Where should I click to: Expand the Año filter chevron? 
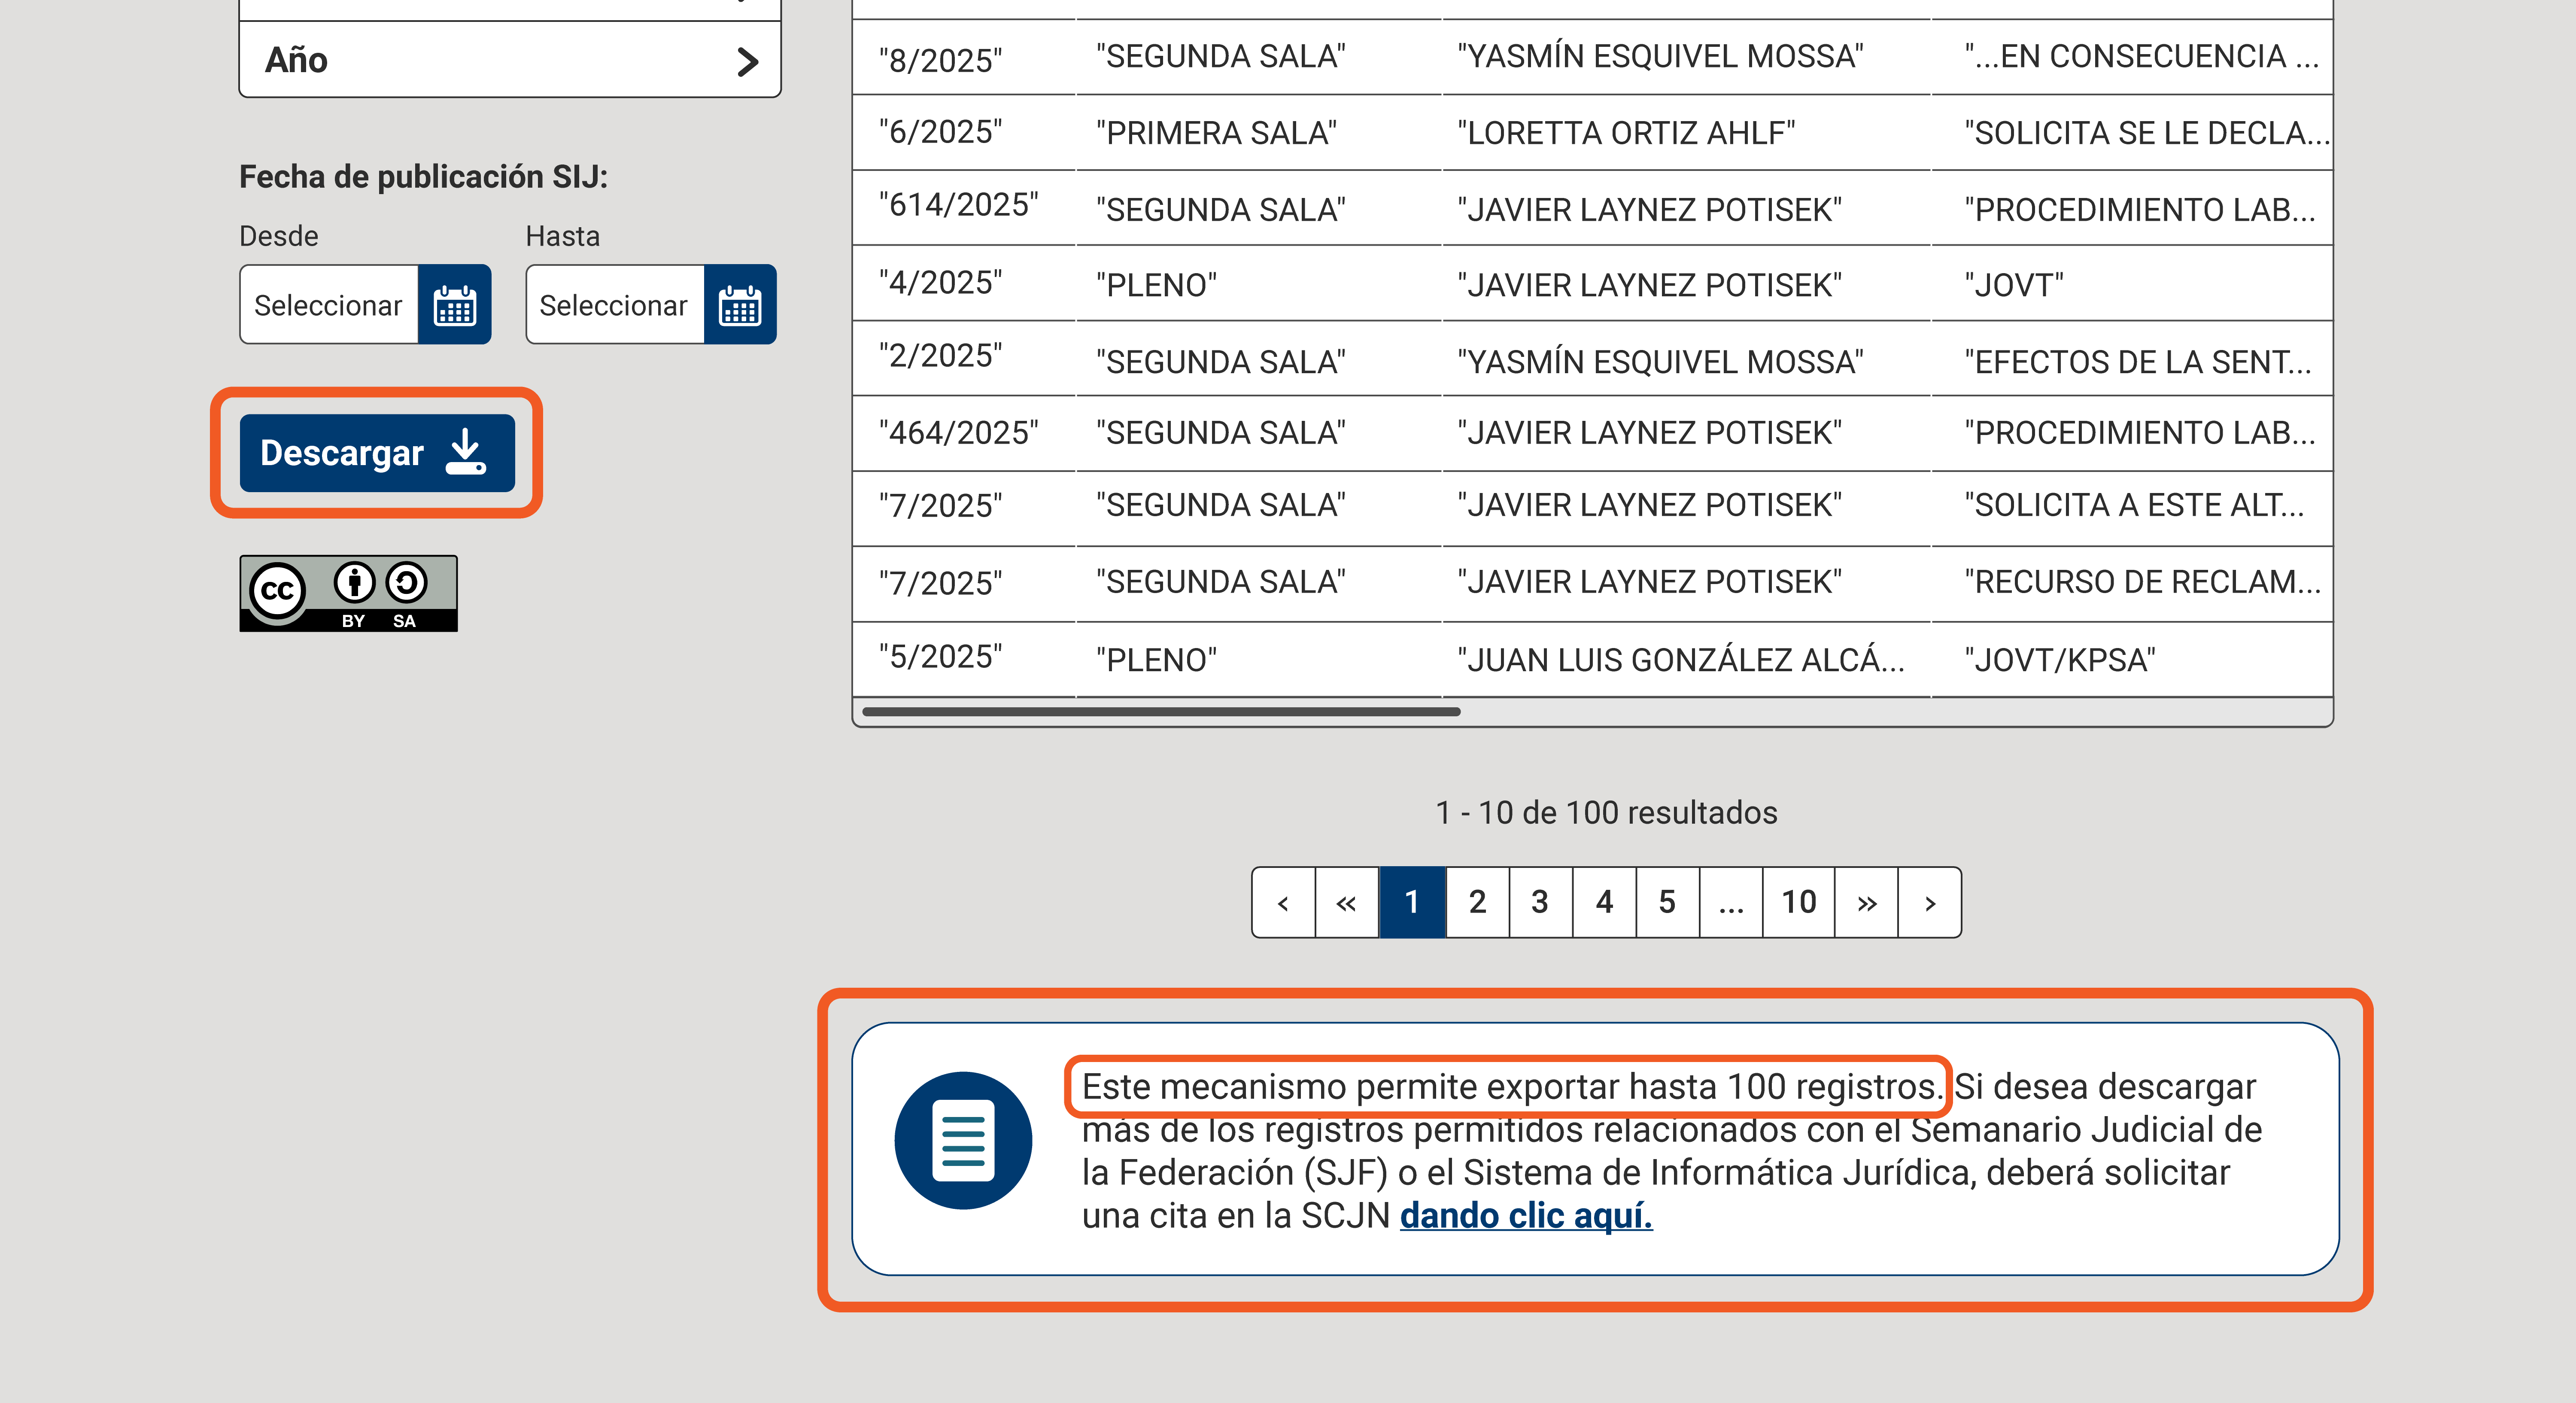(x=747, y=62)
